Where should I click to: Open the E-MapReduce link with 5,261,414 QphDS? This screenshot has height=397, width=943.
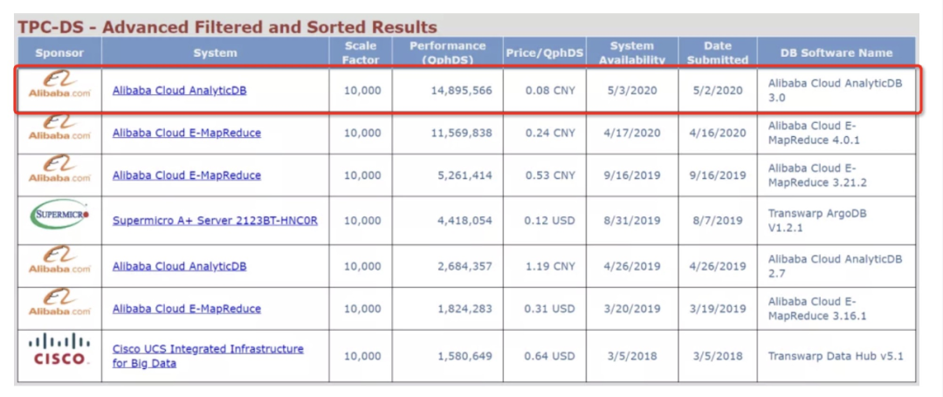click(186, 175)
